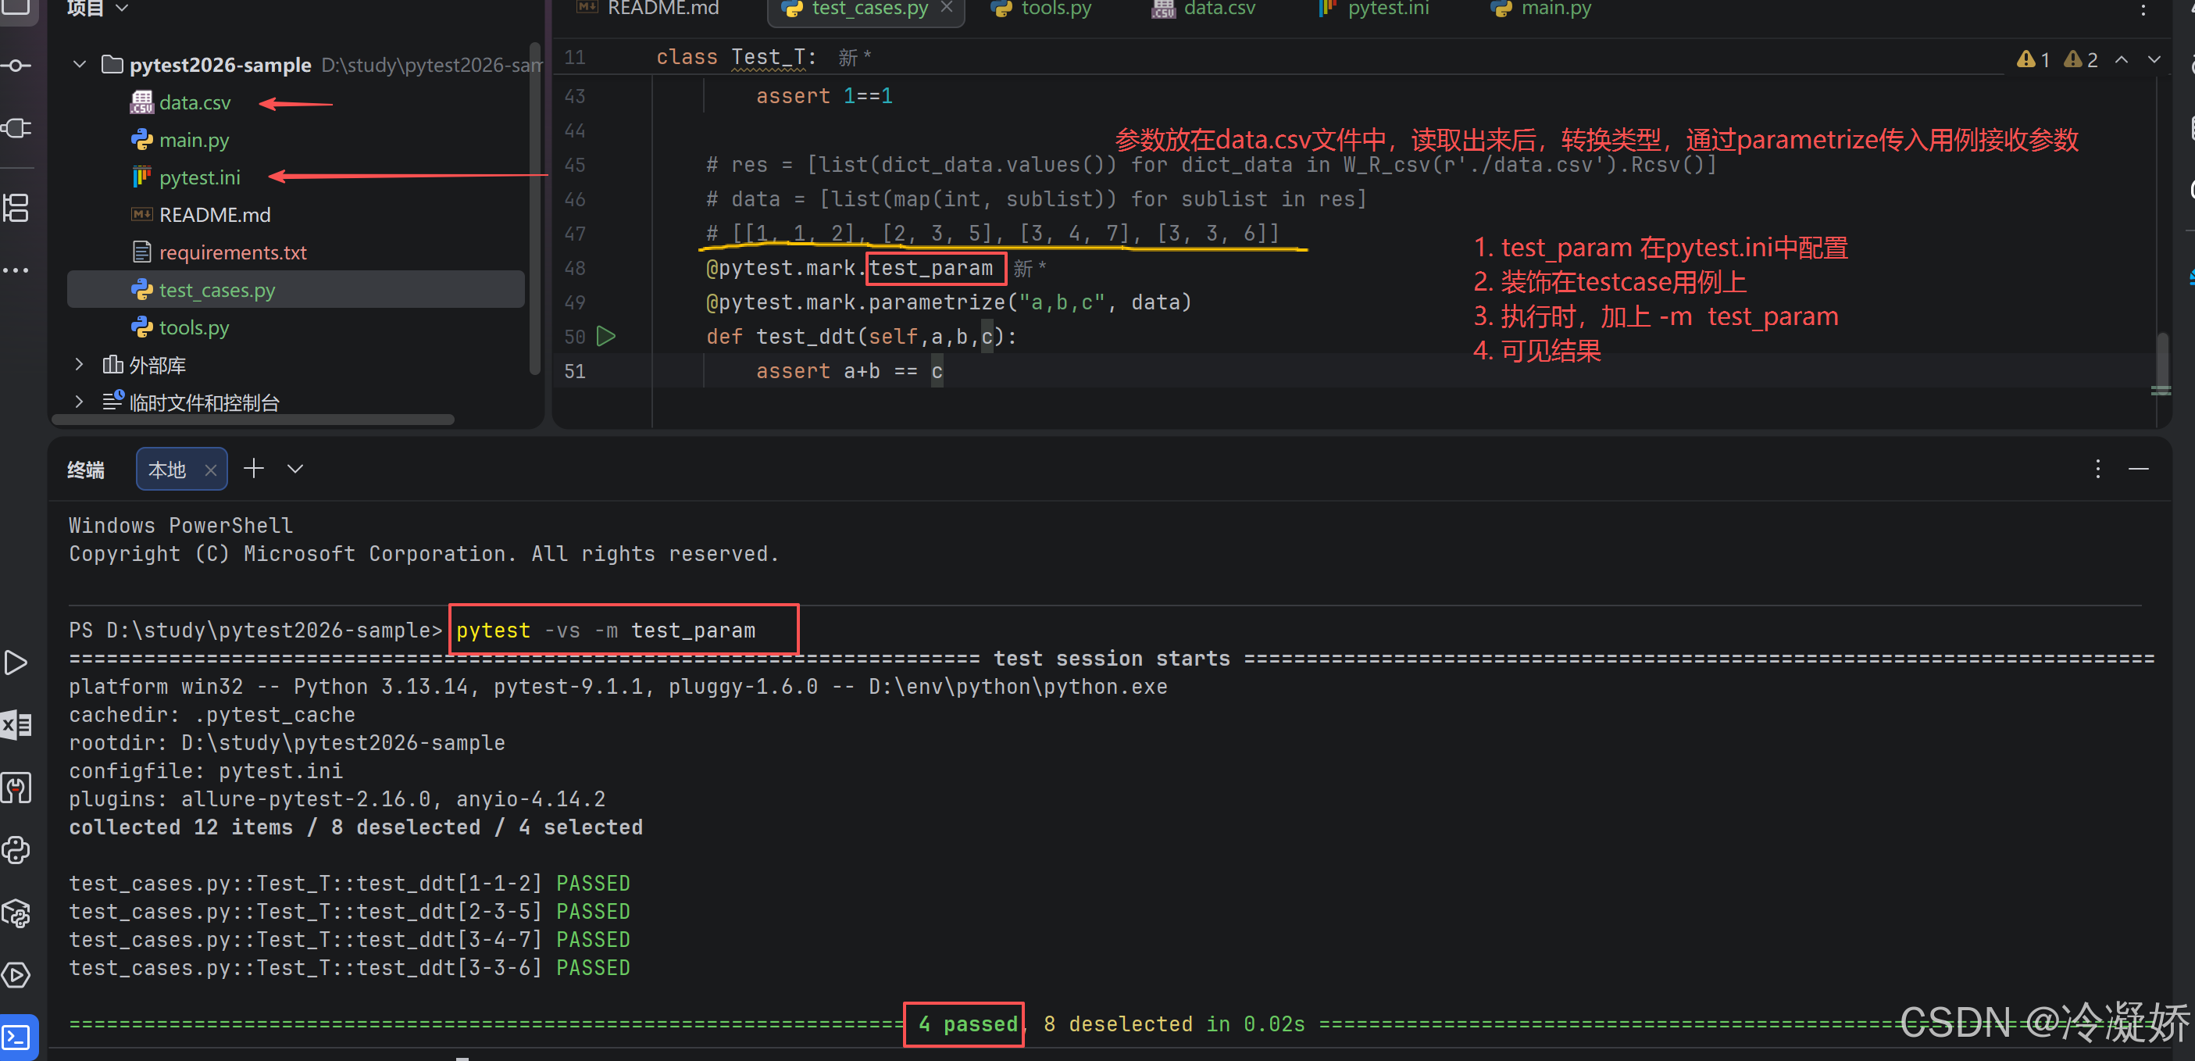Click the 'configfile: pytest.ini' terminal line

pyautogui.click(x=206, y=770)
